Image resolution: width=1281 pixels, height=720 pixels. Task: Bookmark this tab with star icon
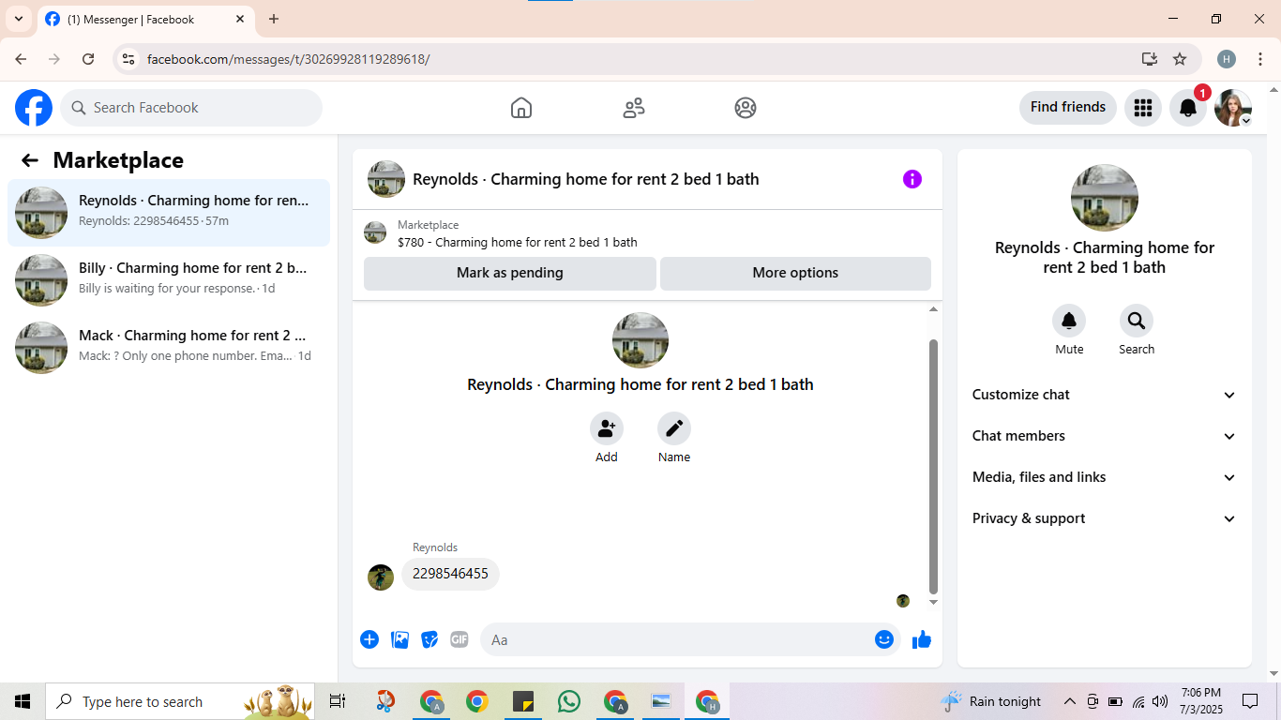point(1180,59)
